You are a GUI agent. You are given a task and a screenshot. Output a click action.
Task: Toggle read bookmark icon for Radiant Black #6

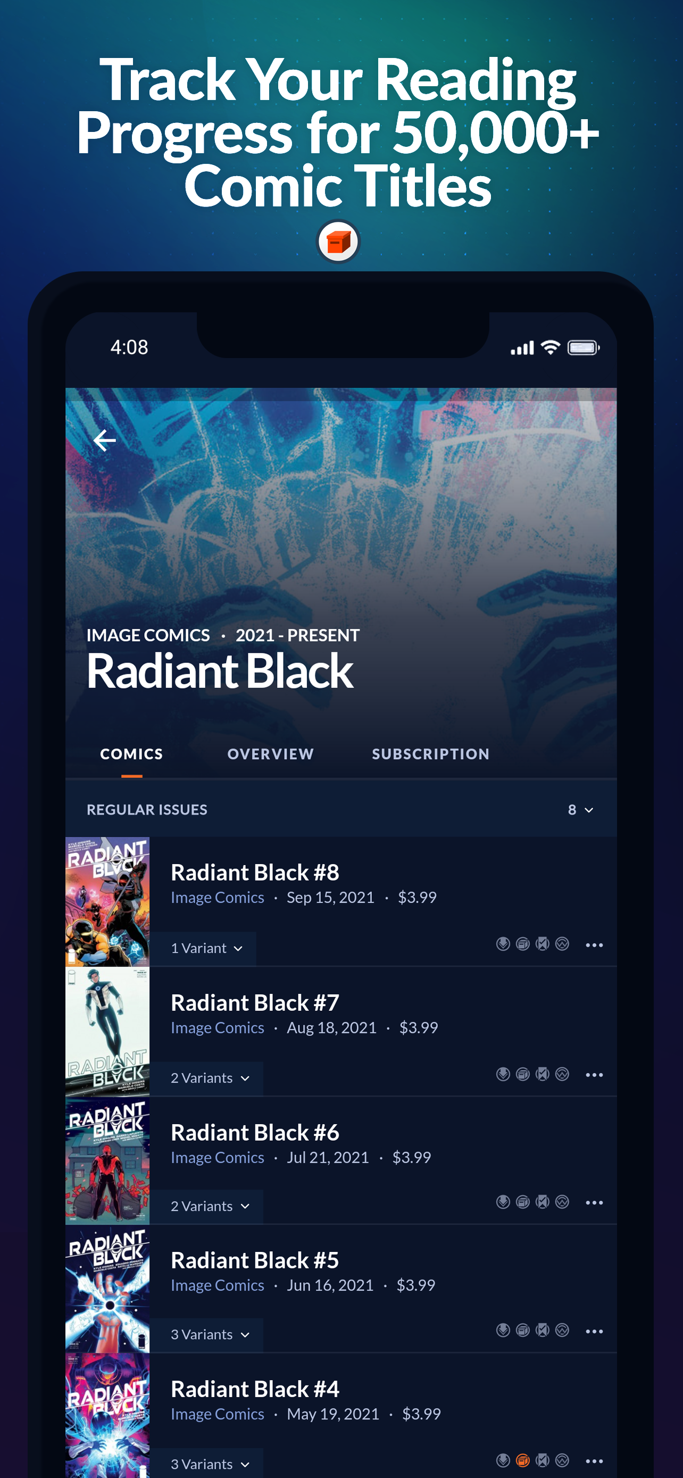point(543,1201)
